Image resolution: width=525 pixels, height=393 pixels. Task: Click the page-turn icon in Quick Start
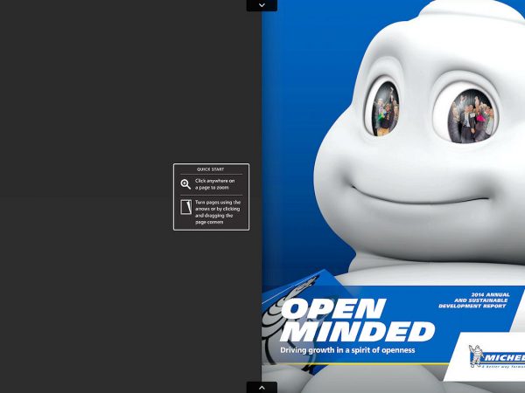click(x=185, y=207)
